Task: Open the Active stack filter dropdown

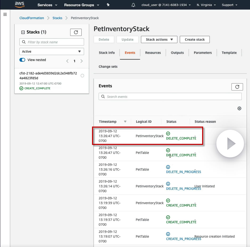Action: point(52,52)
